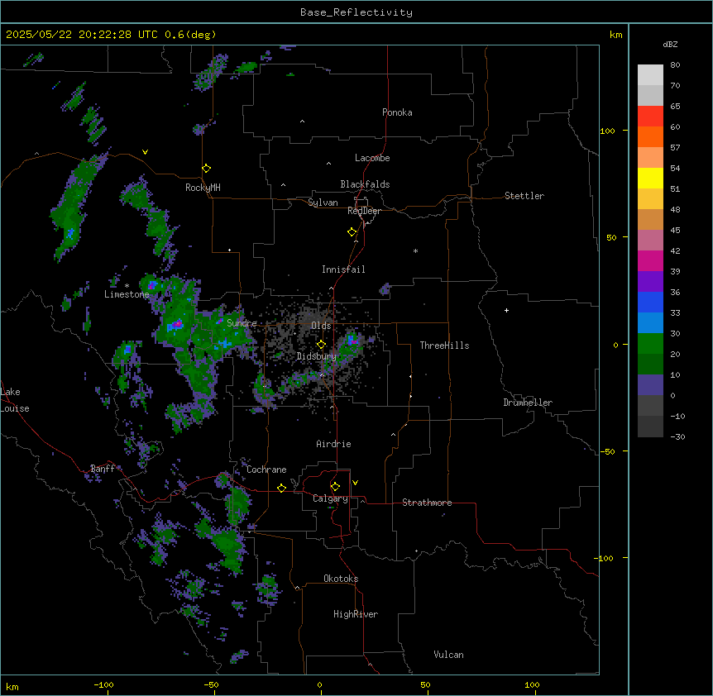Click the red 60-65 dBZ legend swatch
713x696 pixels.
tap(650, 116)
